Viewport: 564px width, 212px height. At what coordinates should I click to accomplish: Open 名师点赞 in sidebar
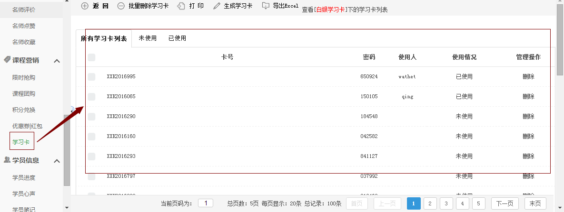(x=24, y=26)
